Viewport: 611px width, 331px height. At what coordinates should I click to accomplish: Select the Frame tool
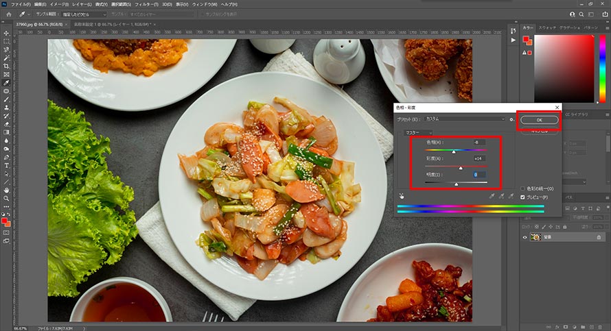click(x=6, y=74)
